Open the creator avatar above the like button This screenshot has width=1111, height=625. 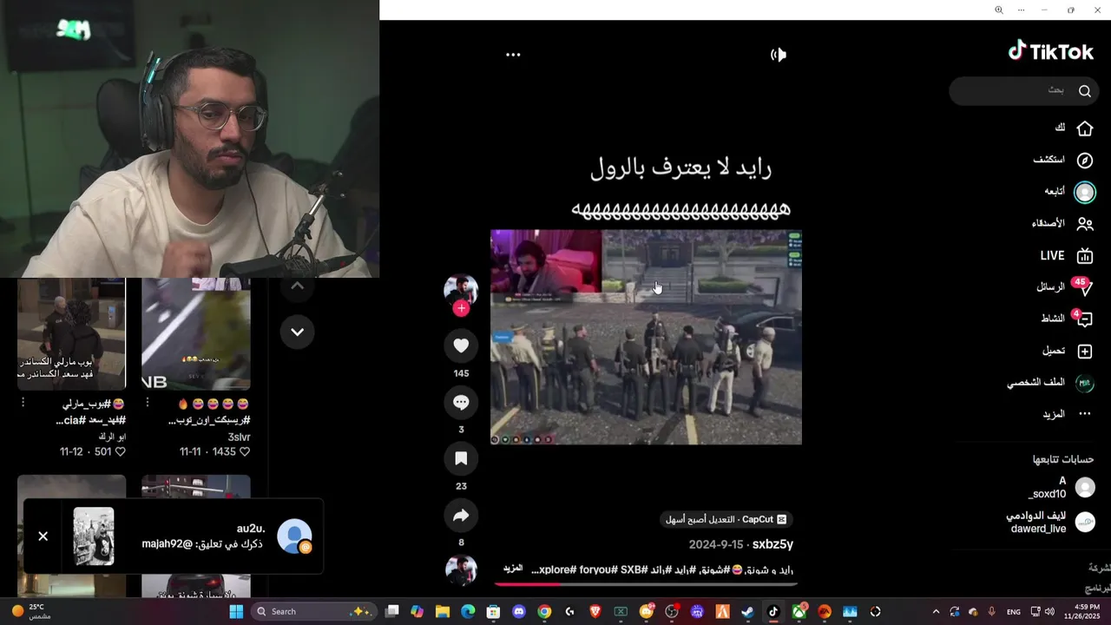tap(461, 290)
